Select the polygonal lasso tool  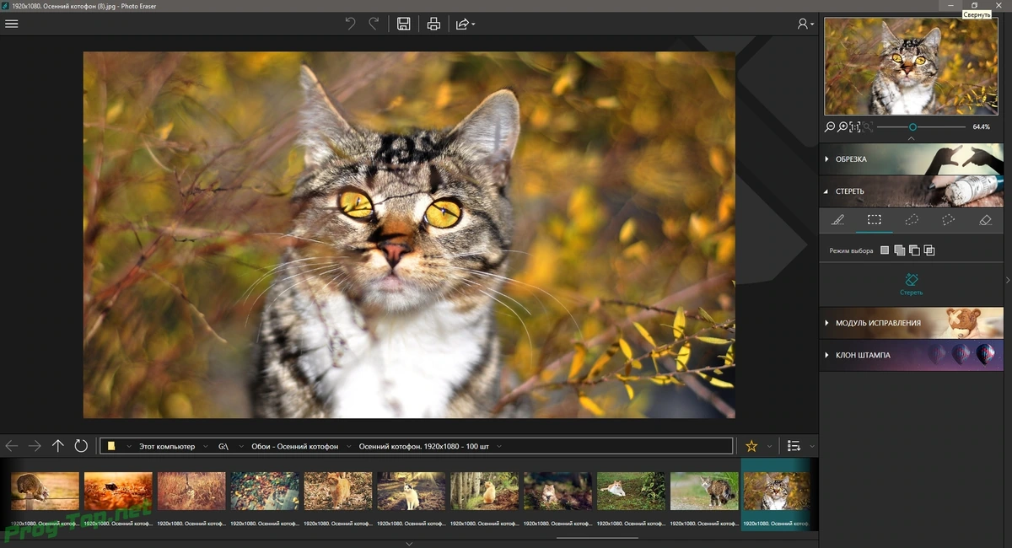pos(948,220)
